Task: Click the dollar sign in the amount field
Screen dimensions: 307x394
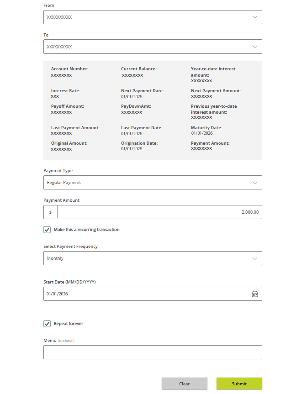Action: tap(50, 212)
